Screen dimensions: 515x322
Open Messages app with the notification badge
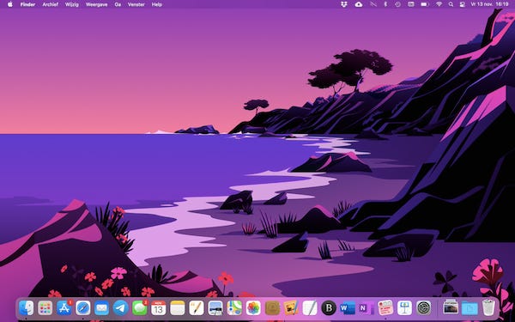pyautogui.click(x=140, y=308)
